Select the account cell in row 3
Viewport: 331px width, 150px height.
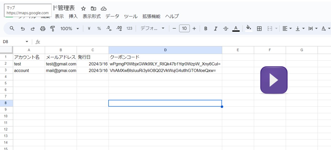[x=29, y=71]
